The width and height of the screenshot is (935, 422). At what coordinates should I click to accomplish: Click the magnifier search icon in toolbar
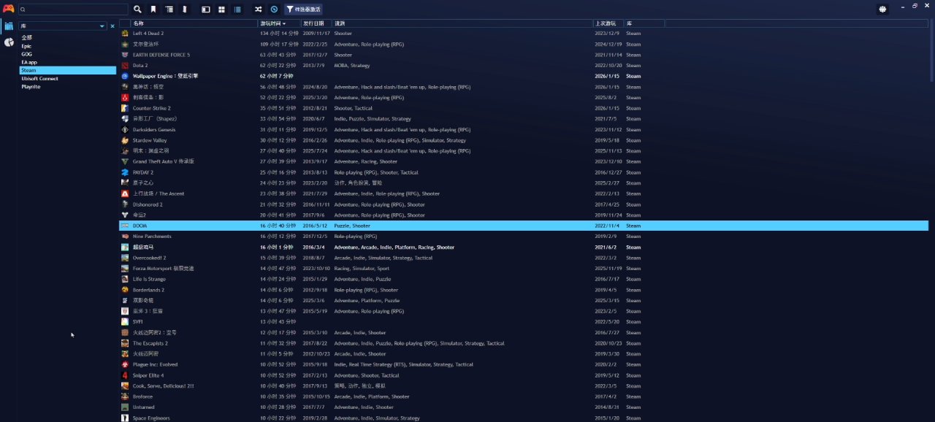[137, 9]
